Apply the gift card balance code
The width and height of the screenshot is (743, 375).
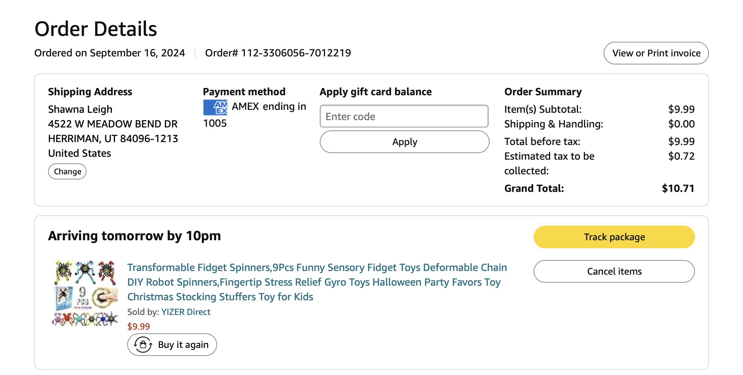404,142
